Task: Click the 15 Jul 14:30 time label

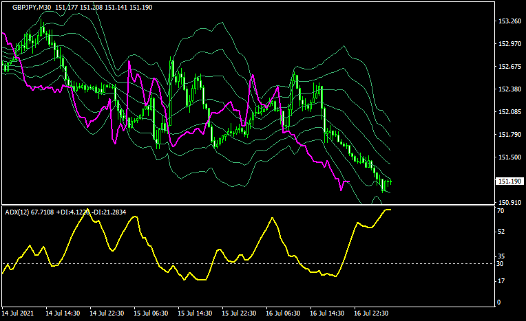Action: point(195,313)
